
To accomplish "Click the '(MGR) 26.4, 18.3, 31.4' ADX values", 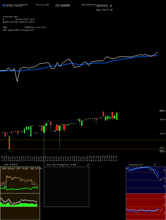I will click(x=35, y=27).
